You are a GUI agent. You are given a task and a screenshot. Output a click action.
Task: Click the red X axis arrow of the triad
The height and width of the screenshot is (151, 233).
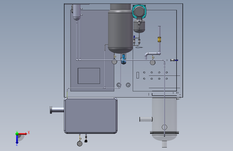point(22,134)
